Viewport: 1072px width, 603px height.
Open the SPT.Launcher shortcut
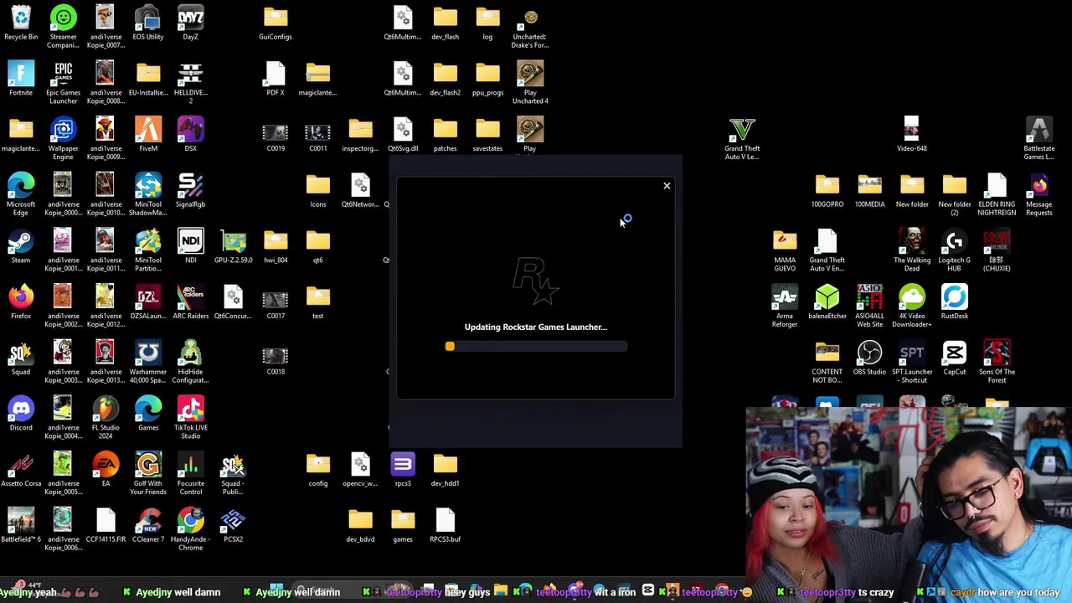[x=911, y=362]
